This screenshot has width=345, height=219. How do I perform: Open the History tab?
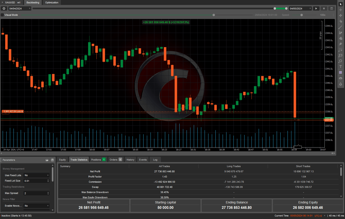[130, 160]
